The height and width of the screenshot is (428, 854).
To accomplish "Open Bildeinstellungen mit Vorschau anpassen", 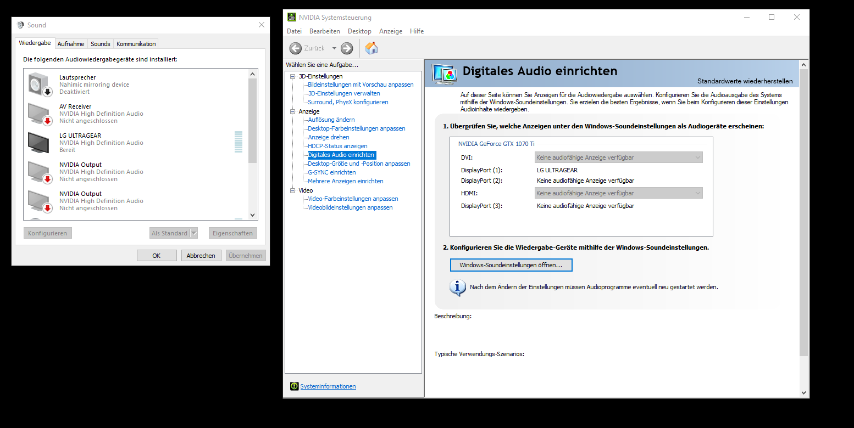I will click(x=361, y=85).
